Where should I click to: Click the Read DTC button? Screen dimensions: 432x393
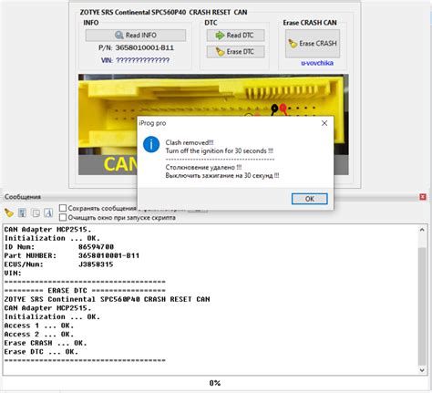(x=235, y=36)
